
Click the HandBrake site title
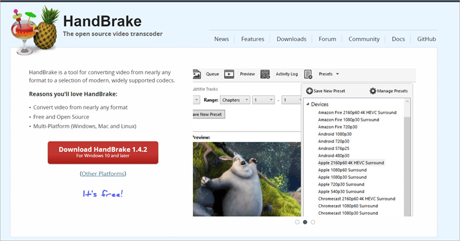point(102,21)
